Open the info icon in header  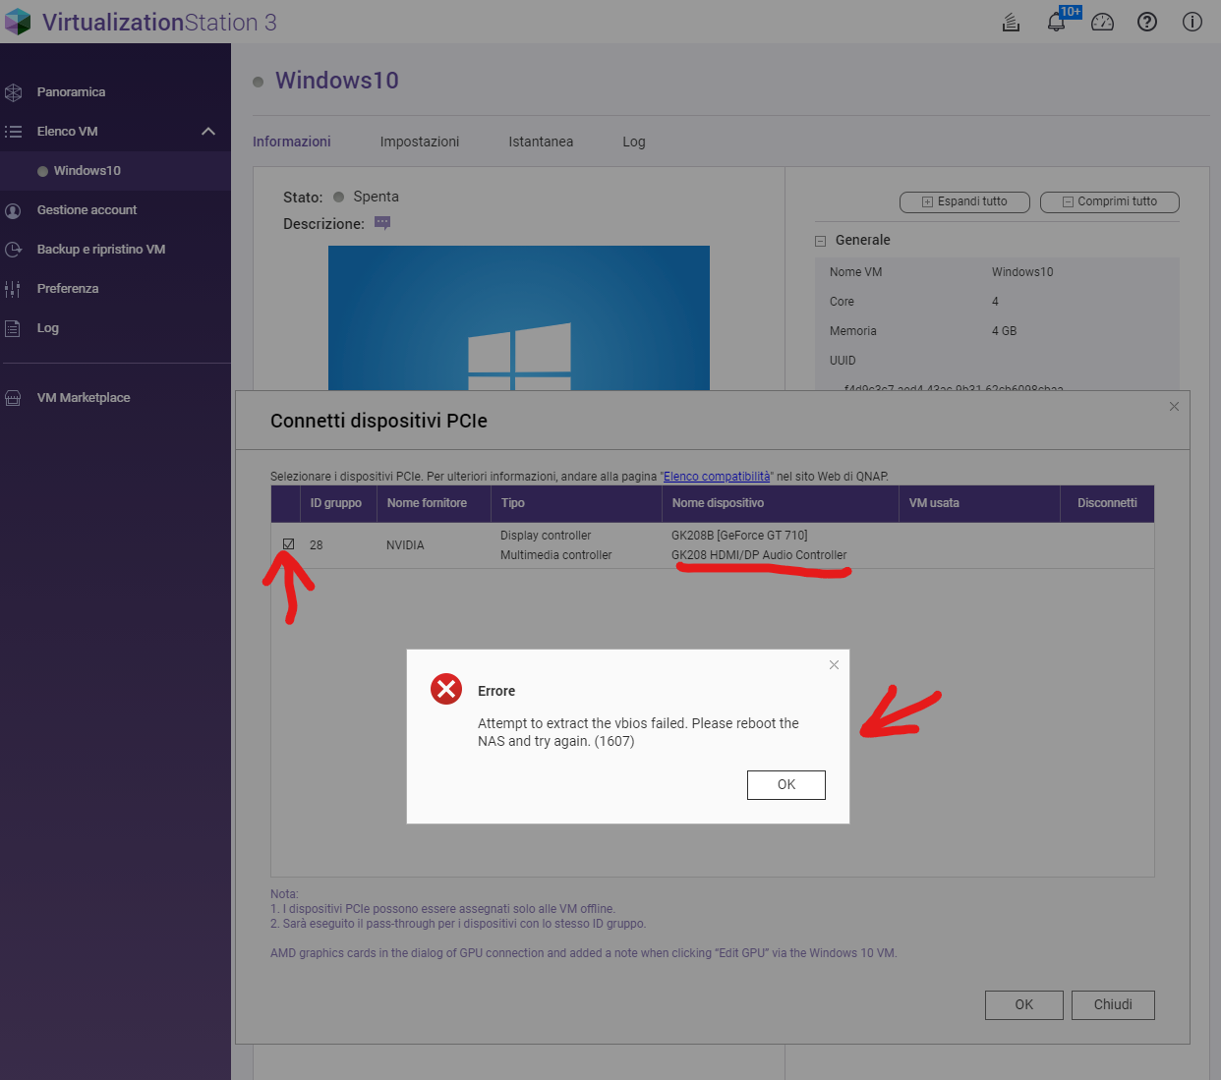(x=1192, y=22)
